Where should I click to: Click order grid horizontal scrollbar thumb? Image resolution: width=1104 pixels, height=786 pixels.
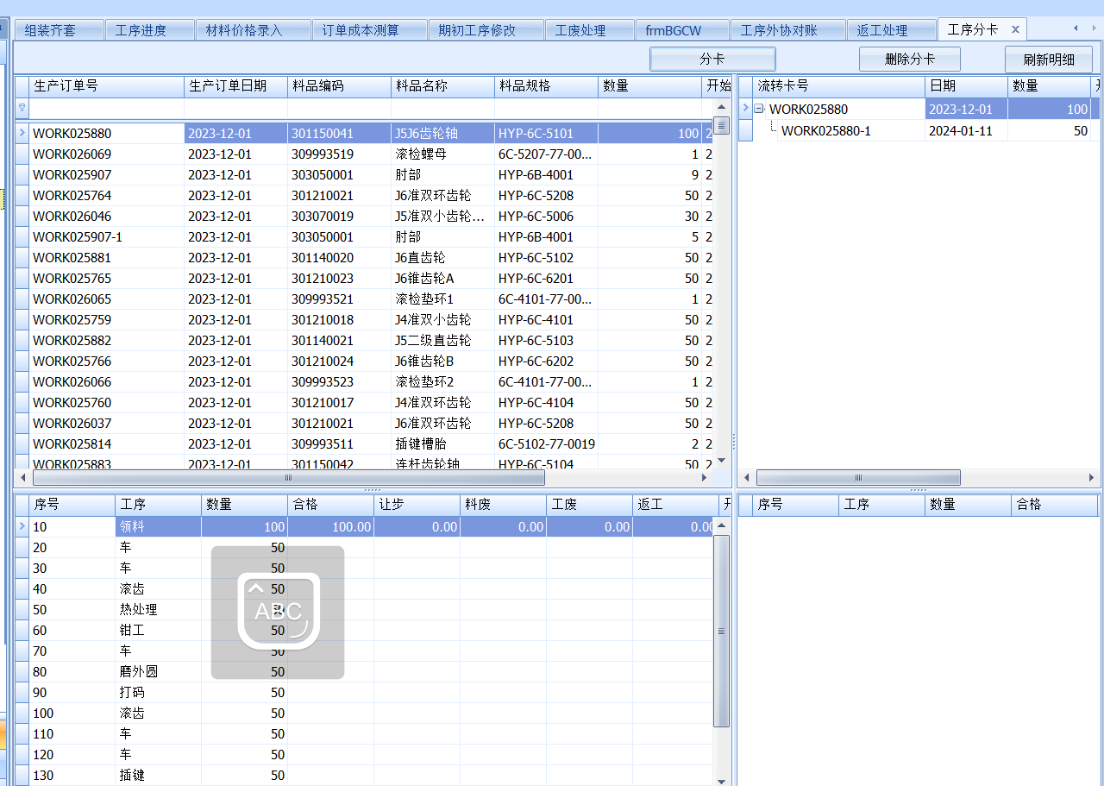pos(288,478)
